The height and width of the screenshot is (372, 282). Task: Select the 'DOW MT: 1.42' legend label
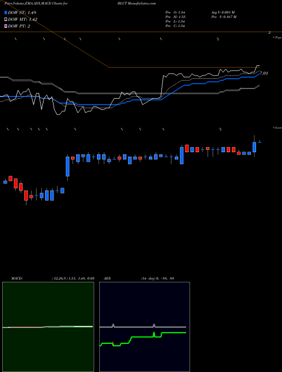tap(23, 20)
